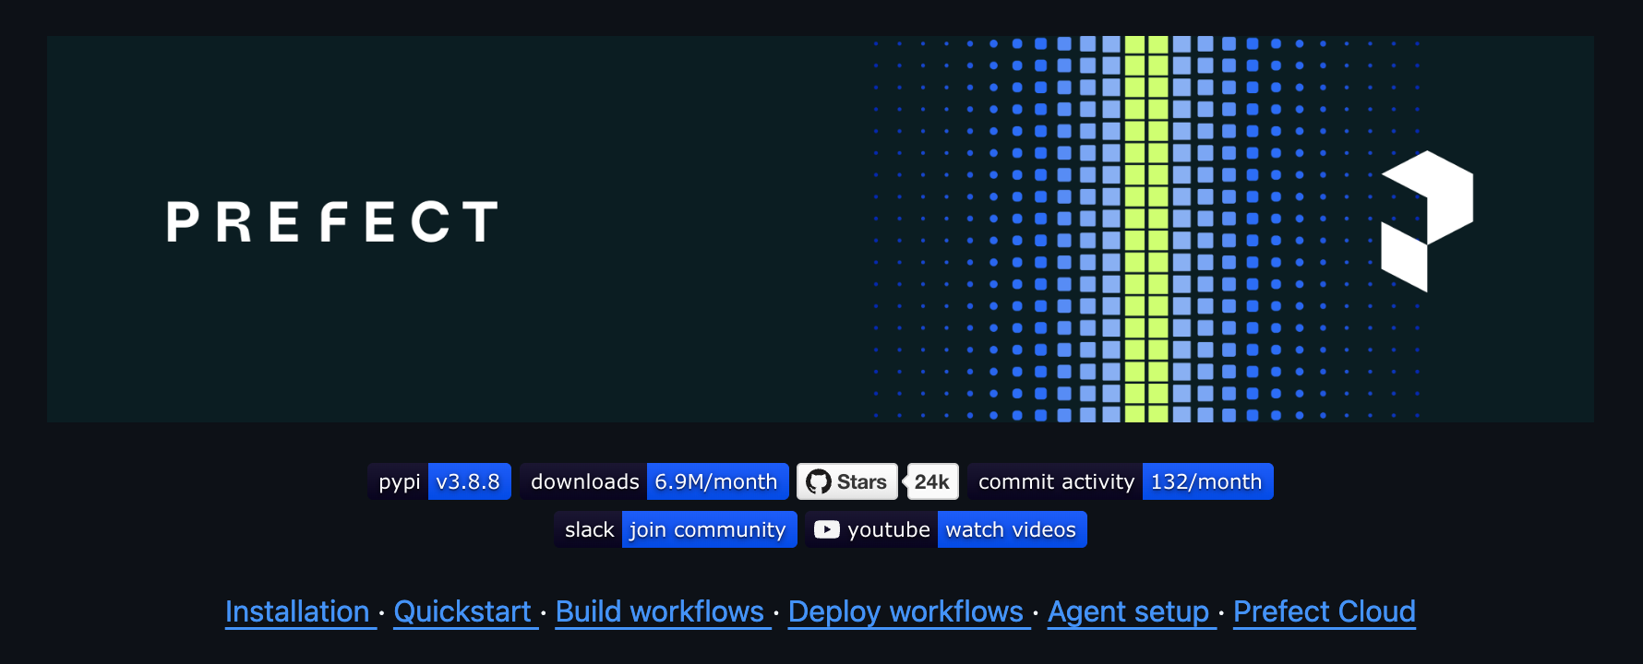The height and width of the screenshot is (664, 1643).
Task: Click the PREFECT wordmark in banner
Action: (332, 222)
